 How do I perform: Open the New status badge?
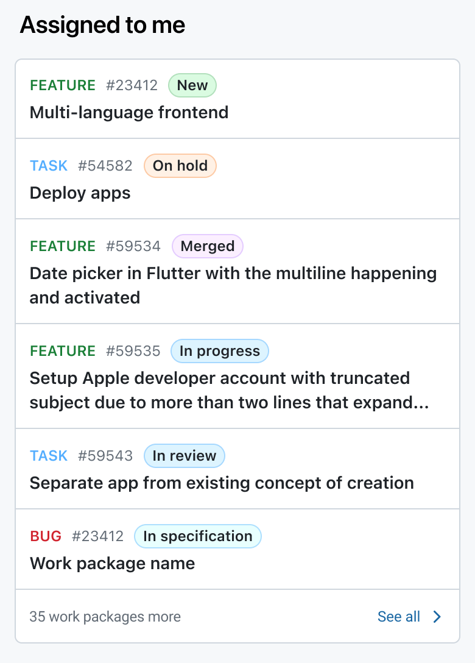192,85
